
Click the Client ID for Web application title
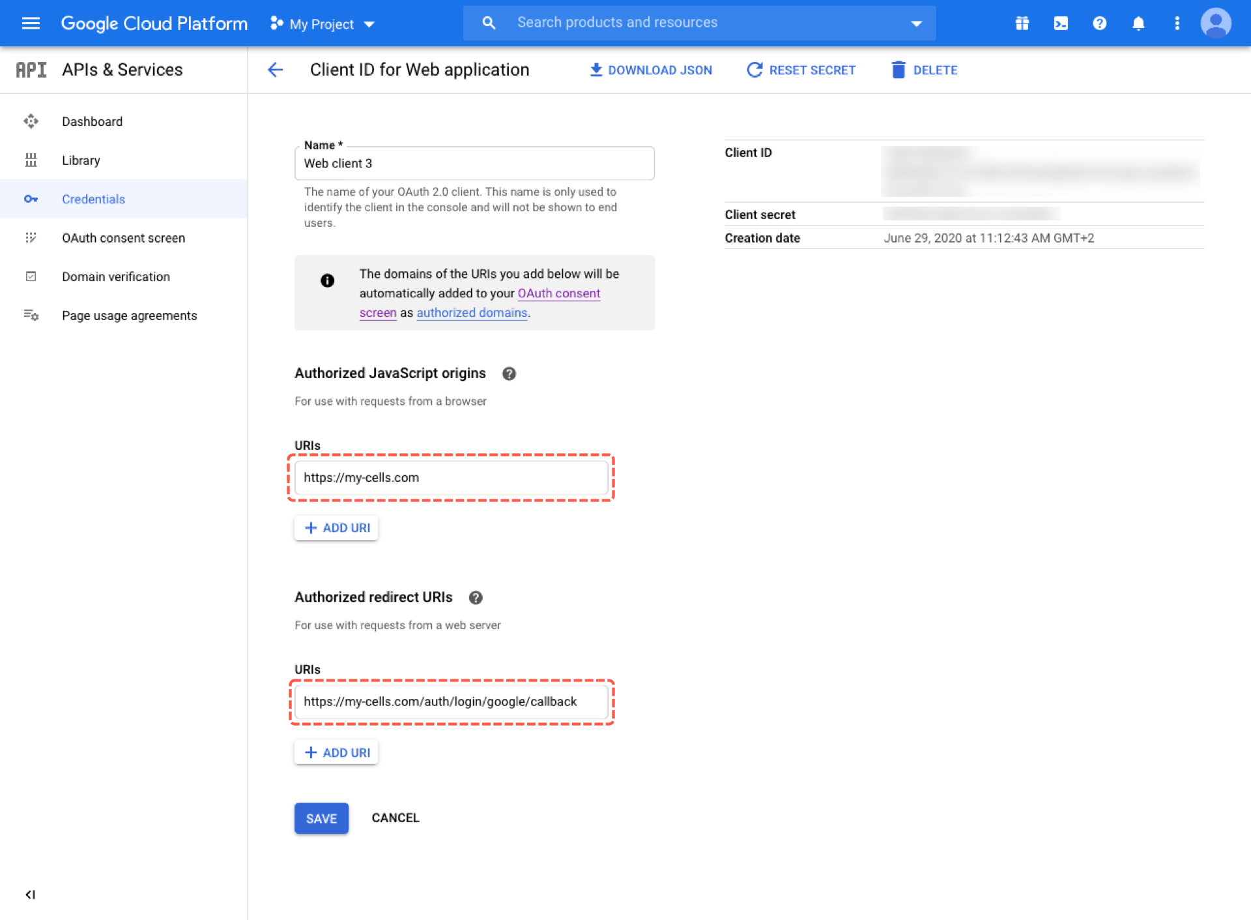click(x=420, y=70)
